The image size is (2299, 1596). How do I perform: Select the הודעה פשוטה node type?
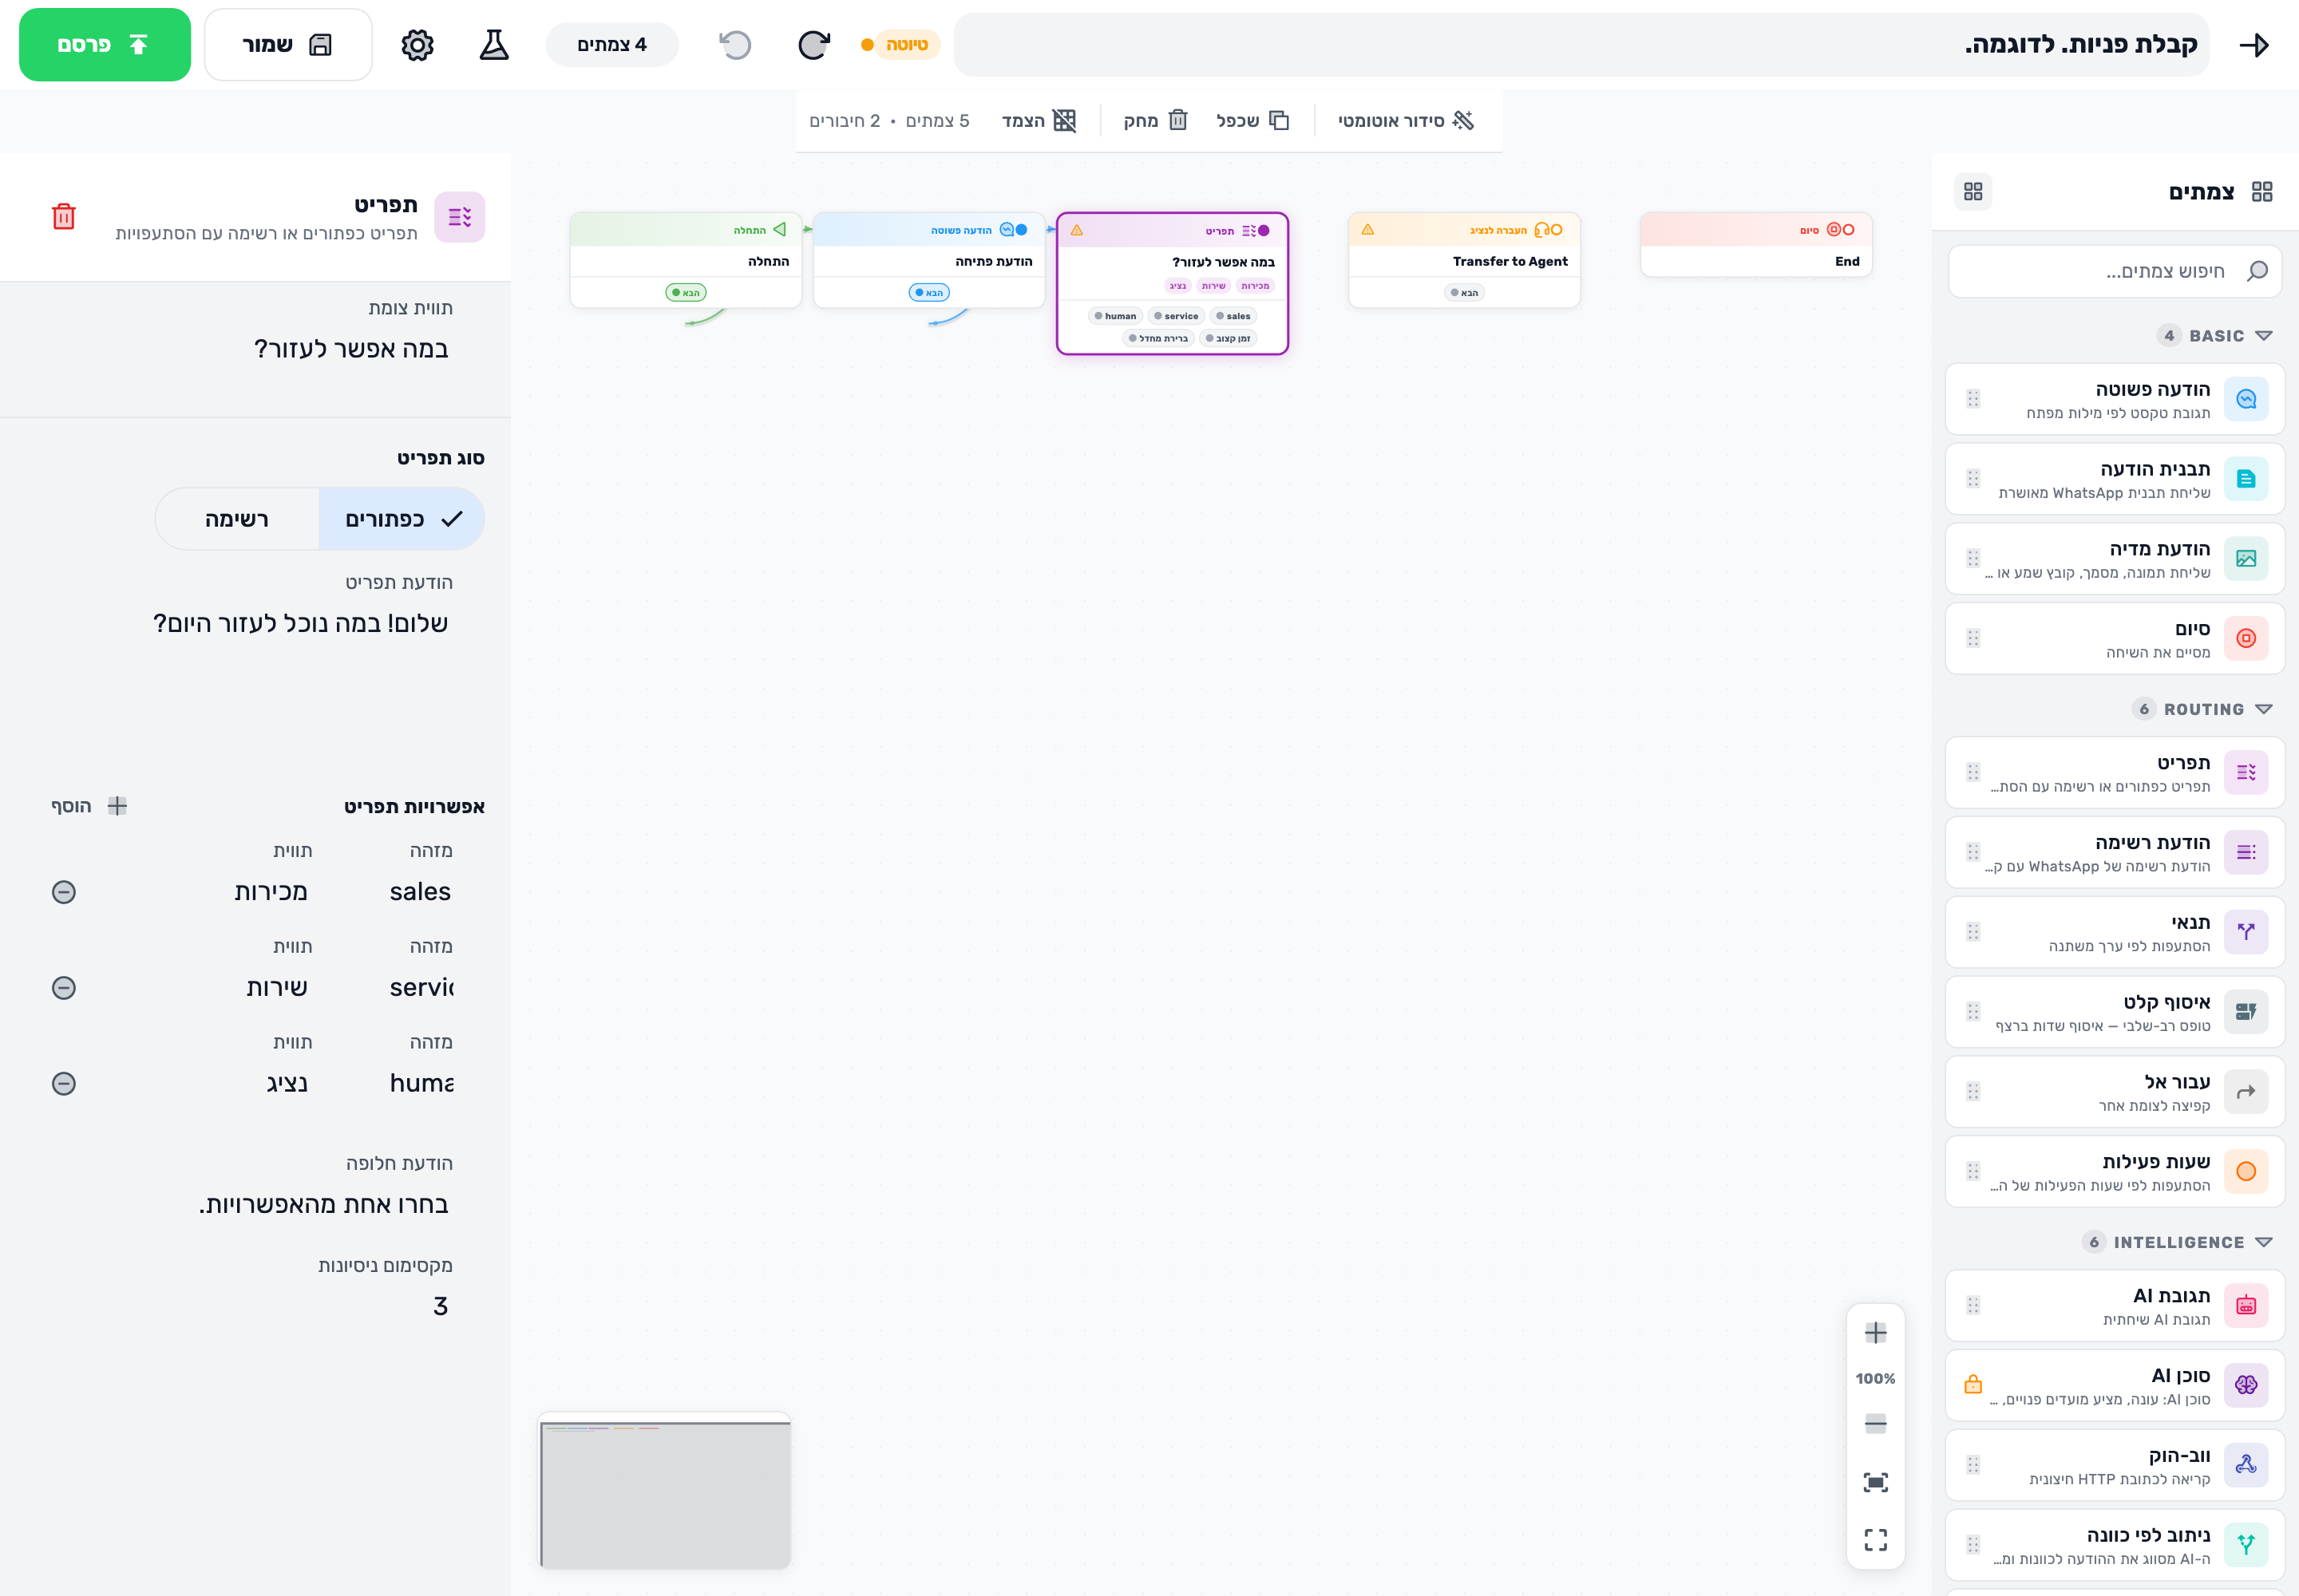pos(2115,399)
